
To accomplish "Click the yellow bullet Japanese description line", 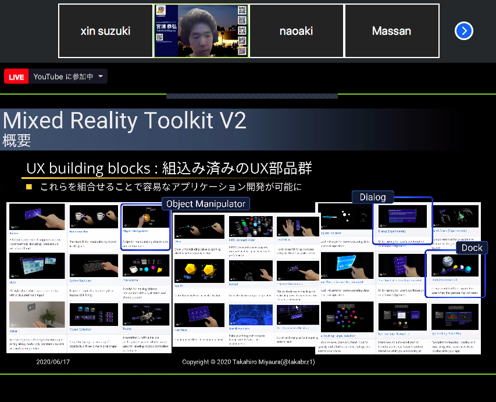I will tap(171, 187).
